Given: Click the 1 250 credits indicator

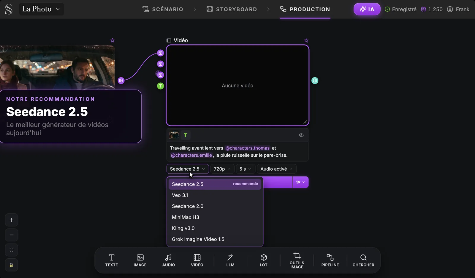Looking at the screenshot, I should (x=432, y=9).
